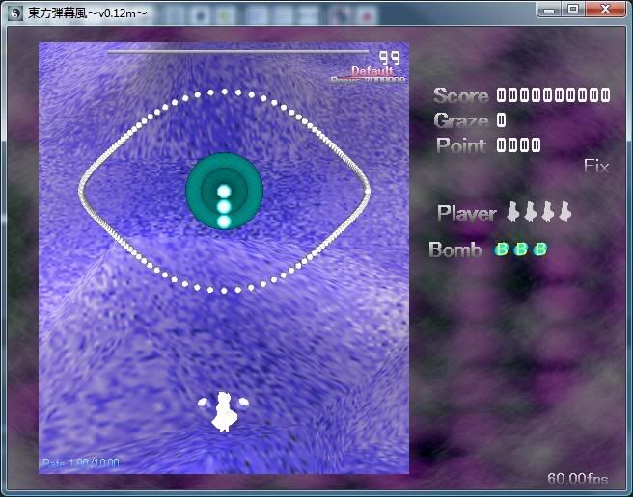633x497 pixels.
Task: Click the 'Graze' label
Action: [x=461, y=120]
